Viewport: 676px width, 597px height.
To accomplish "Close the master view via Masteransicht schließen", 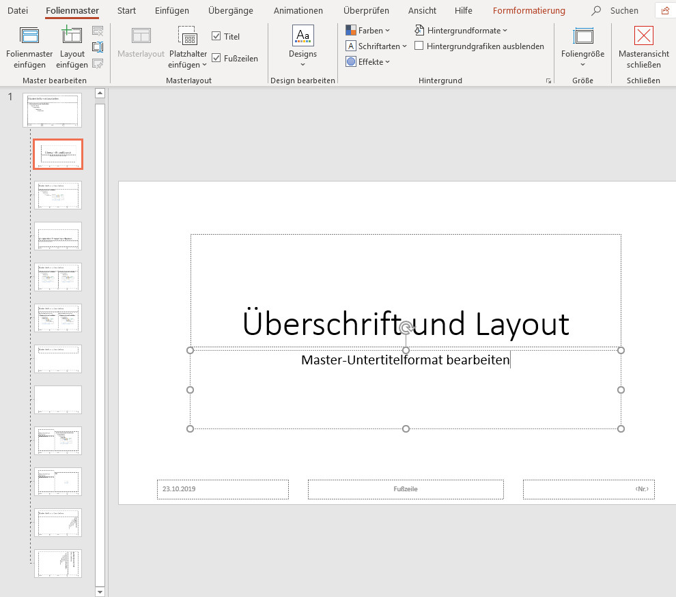I will click(x=643, y=46).
